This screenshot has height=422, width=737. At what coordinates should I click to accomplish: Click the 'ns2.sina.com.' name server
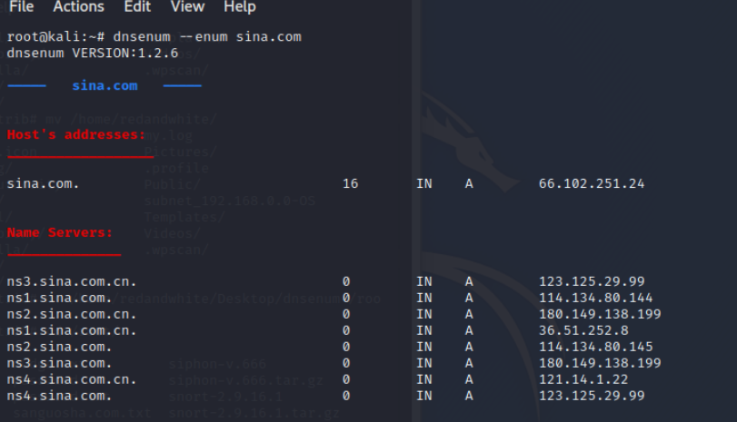(59, 347)
